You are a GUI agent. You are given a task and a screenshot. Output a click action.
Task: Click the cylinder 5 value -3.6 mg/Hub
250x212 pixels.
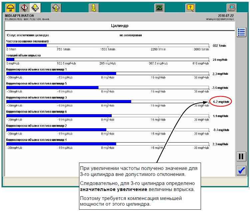(220, 88)
